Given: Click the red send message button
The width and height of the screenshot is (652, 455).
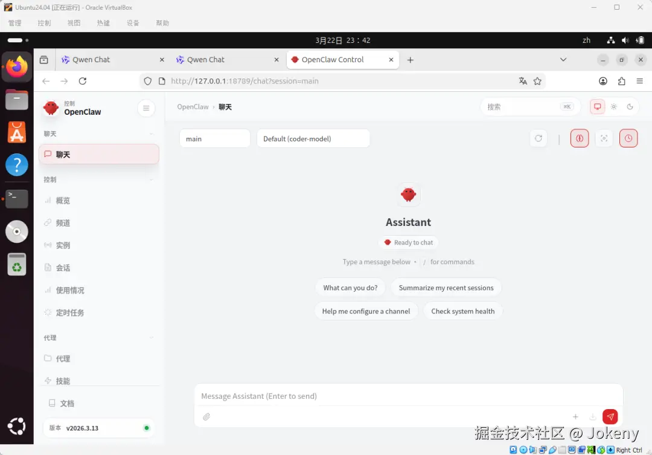Looking at the screenshot, I should (x=610, y=416).
